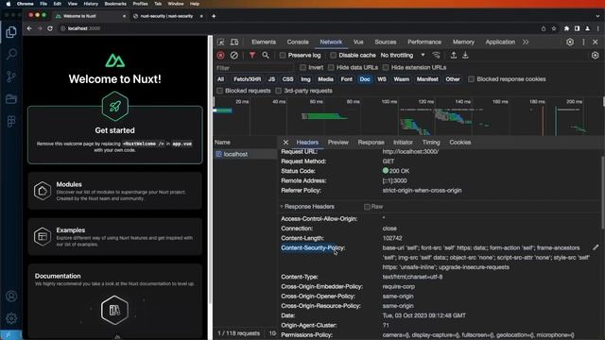Open the Examples card on Nuxt page
The width and height of the screenshot is (605, 340).
[115, 237]
